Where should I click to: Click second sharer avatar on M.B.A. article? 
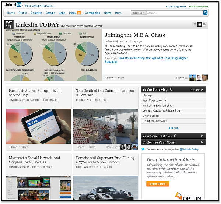(x=199, y=78)
